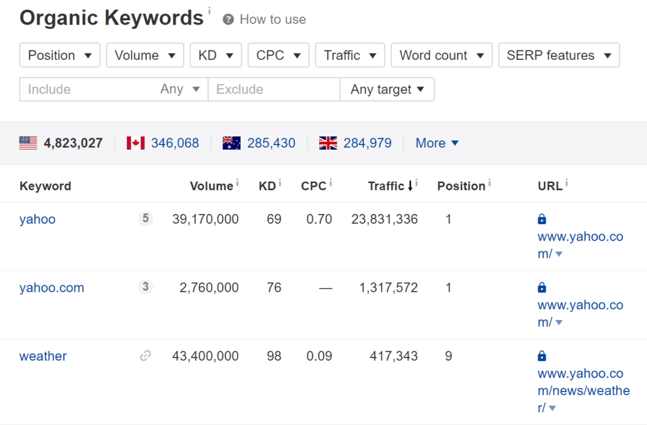647x425 pixels.
Task: Click the lock icon in yahoo.com row
Action: point(541,287)
